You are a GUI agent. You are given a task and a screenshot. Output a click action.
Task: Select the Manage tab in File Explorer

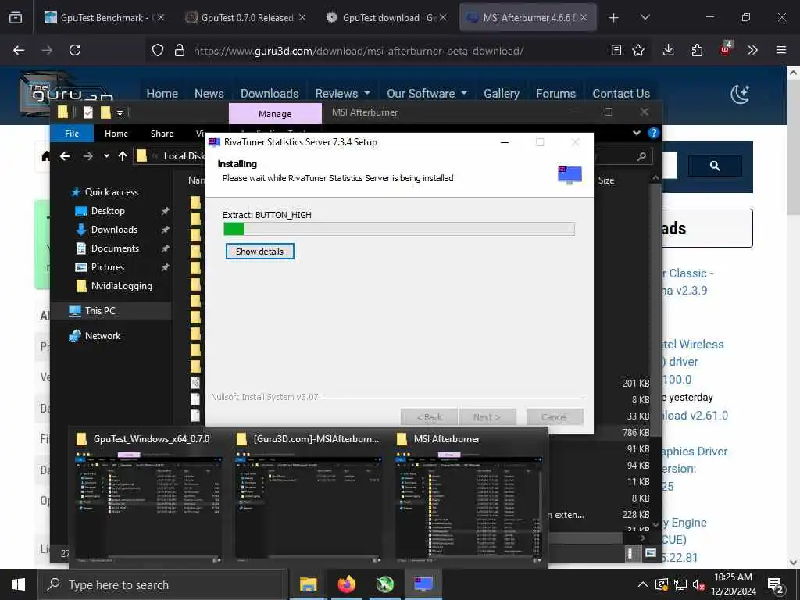[275, 114]
